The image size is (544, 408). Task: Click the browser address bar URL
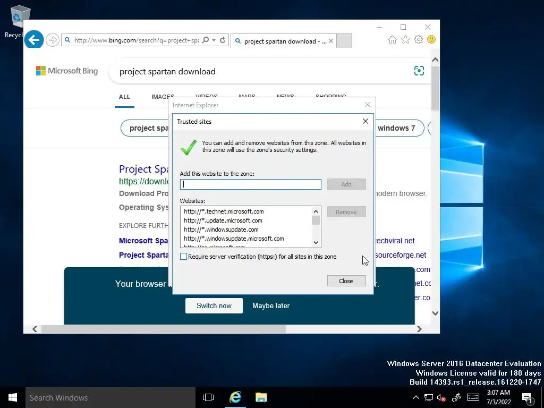tap(137, 40)
